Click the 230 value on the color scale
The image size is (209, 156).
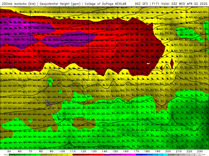[200, 151]
